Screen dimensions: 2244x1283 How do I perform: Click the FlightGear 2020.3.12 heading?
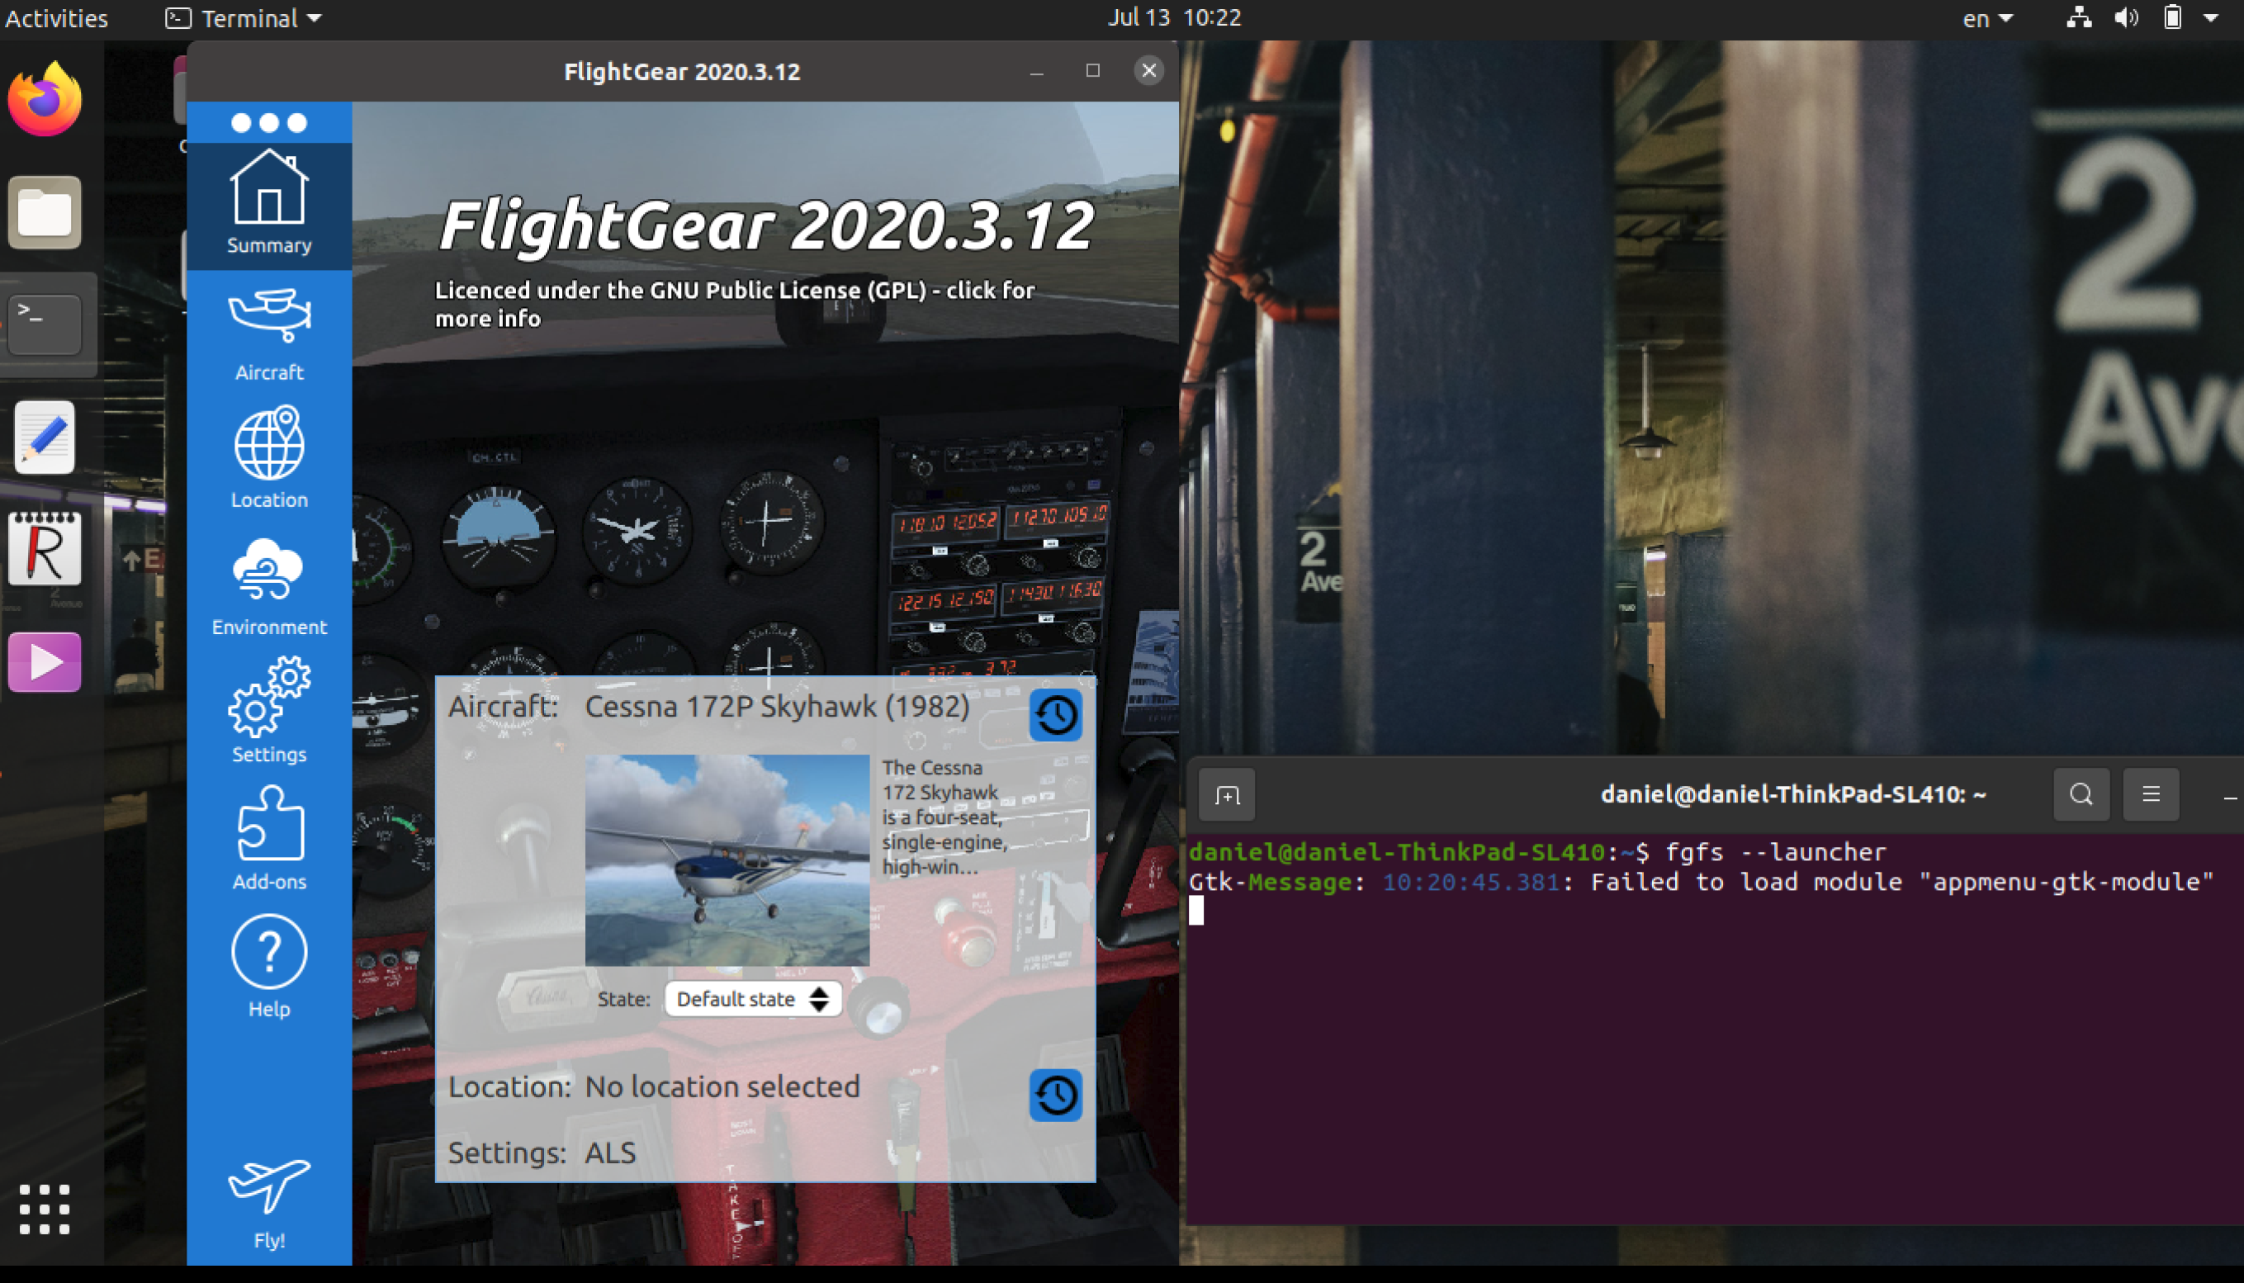click(766, 225)
